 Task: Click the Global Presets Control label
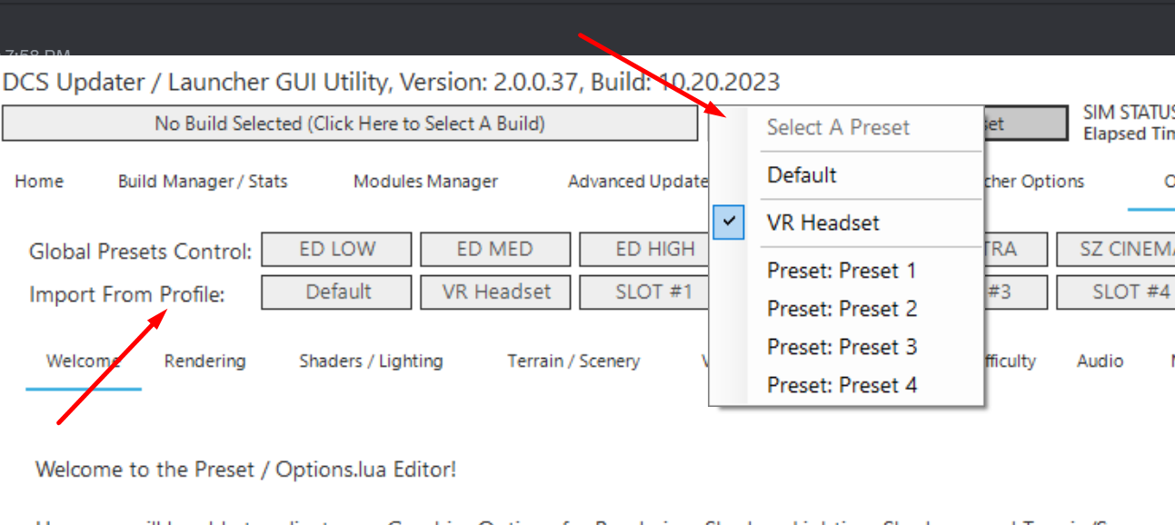tap(140, 252)
